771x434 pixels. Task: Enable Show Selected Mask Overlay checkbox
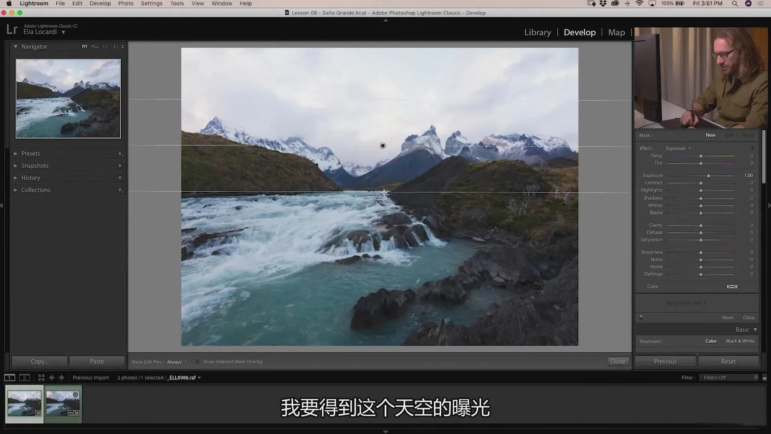pos(198,362)
